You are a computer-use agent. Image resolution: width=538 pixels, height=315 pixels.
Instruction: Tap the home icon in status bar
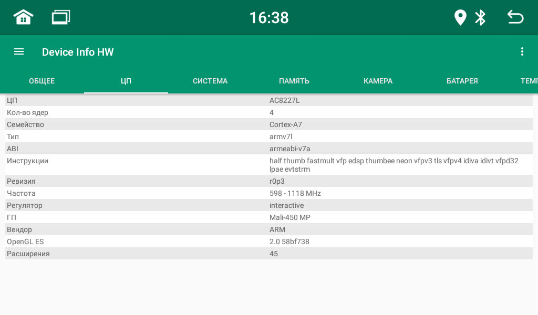click(x=23, y=17)
